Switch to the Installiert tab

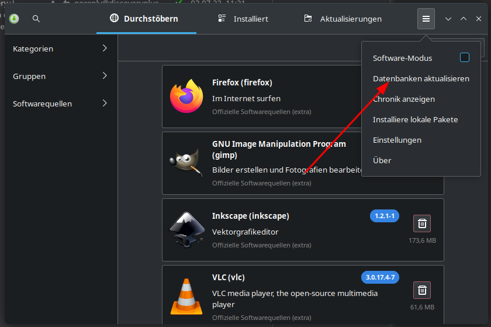[243, 19]
